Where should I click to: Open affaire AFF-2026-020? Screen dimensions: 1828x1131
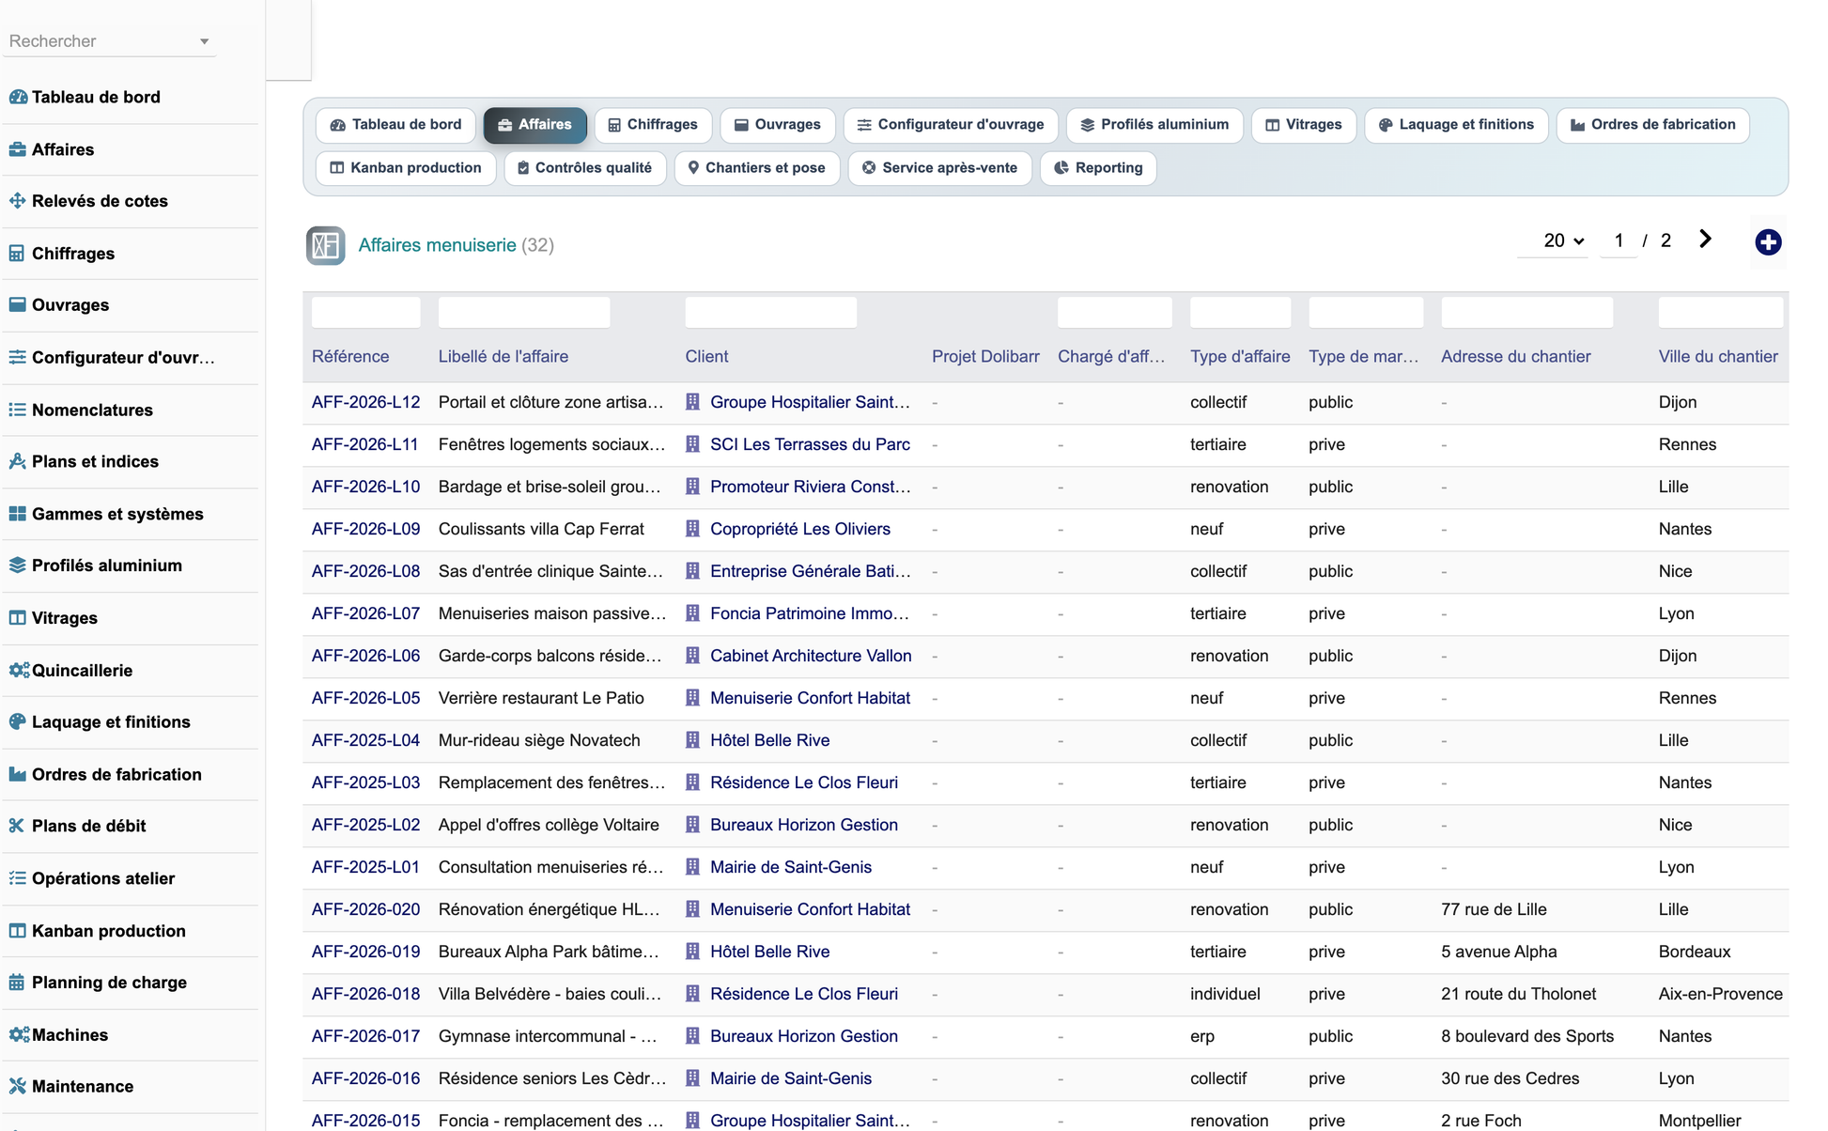click(365, 909)
